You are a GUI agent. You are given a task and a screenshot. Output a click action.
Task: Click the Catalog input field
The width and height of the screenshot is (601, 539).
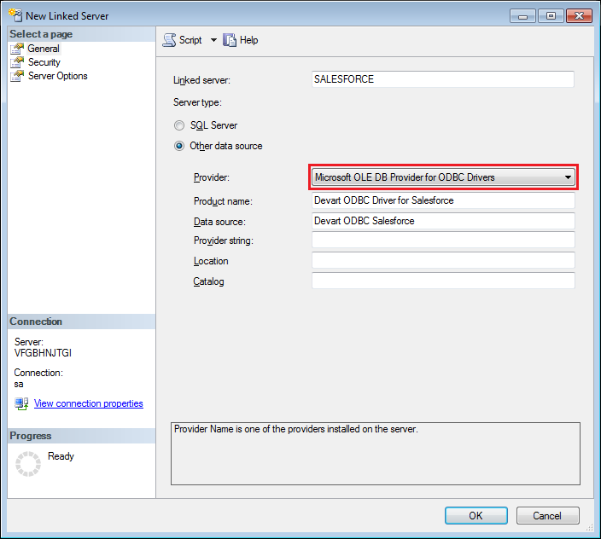point(443,281)
